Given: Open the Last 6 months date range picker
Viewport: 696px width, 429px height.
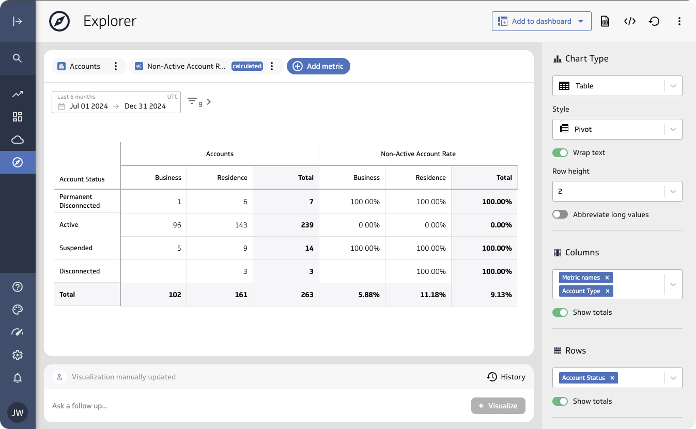Looking at the screenshot, I should tap(116, 102).
